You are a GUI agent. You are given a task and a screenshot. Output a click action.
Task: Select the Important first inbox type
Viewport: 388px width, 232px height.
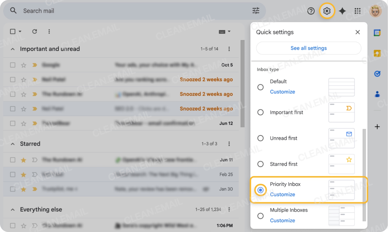[260, 112]
